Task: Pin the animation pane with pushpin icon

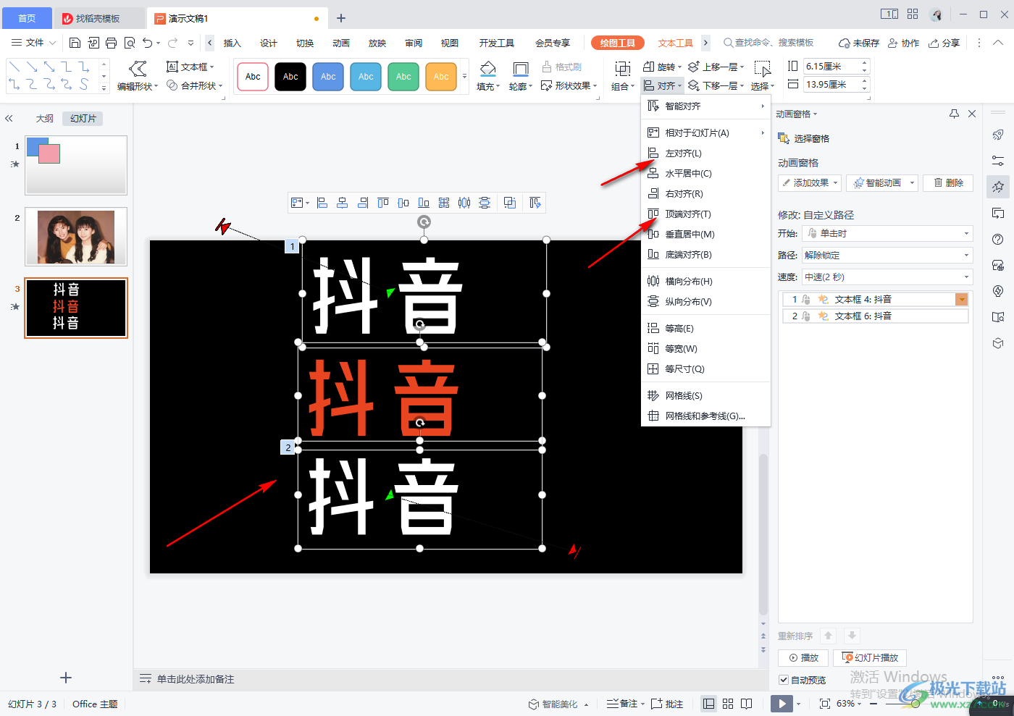Action: point(954,114)
